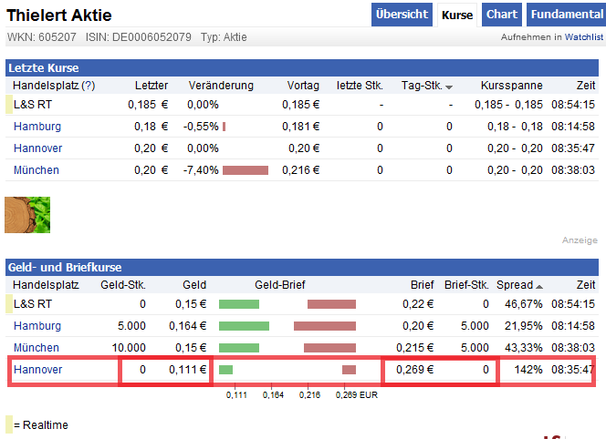The height and width of the screenshot is (439, 606).
Task: Click the Realtime legend yellow marker
Action: pos(9,424)
